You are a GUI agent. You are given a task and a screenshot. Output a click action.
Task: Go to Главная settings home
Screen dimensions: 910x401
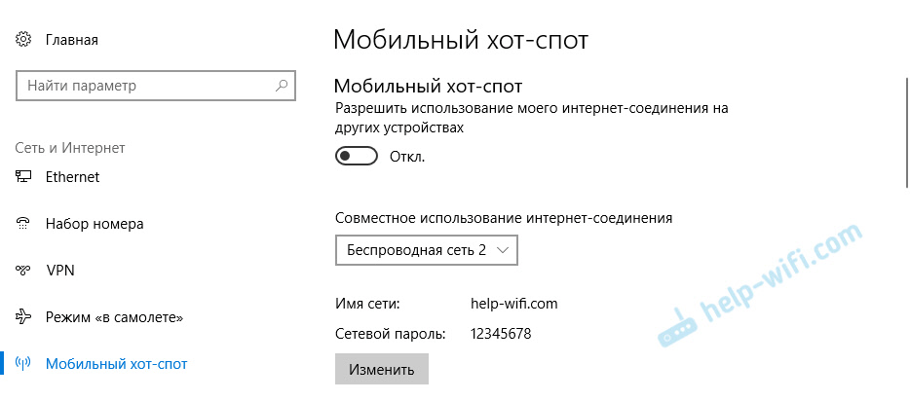(x=71, y=40)
